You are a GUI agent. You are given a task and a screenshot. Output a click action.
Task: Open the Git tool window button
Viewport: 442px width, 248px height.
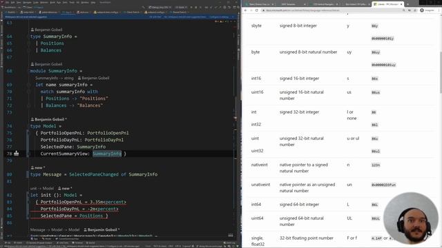coord(8,242)
